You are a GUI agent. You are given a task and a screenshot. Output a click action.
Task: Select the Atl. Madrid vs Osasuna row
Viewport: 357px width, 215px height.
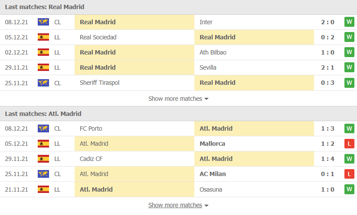tap(179, 189)
